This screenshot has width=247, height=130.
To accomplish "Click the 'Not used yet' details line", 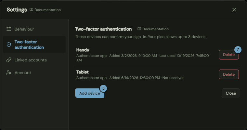I will click(130, 78).
